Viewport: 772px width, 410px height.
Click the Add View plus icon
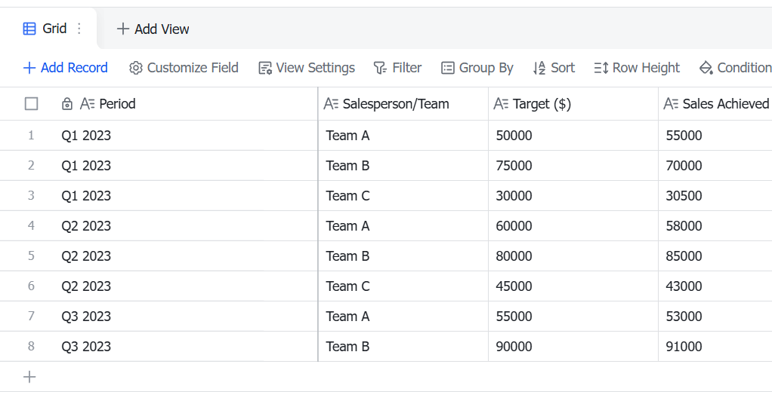pyautogui.click(x=122, y=29)
